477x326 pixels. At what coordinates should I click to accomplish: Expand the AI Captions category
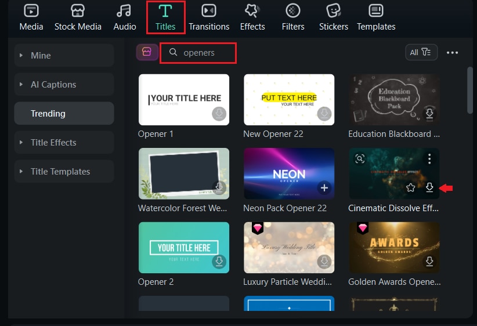pyautogui.click(x=64, y=84)
